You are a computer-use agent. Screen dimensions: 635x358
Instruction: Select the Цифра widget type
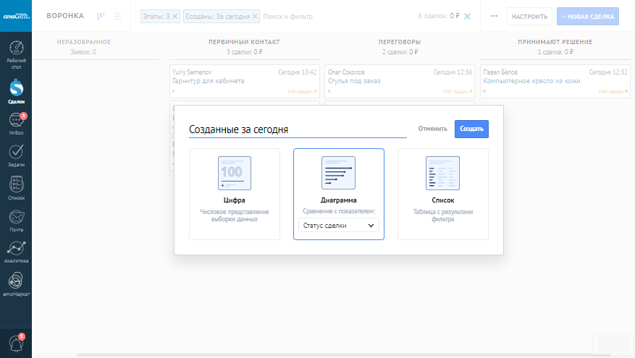coord(234,193)
